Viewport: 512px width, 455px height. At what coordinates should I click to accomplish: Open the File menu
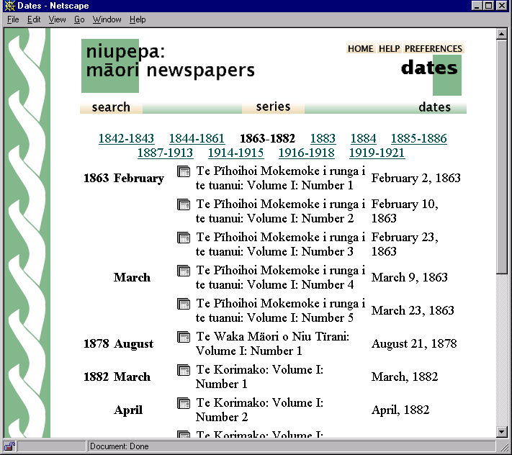click(13, 19)
